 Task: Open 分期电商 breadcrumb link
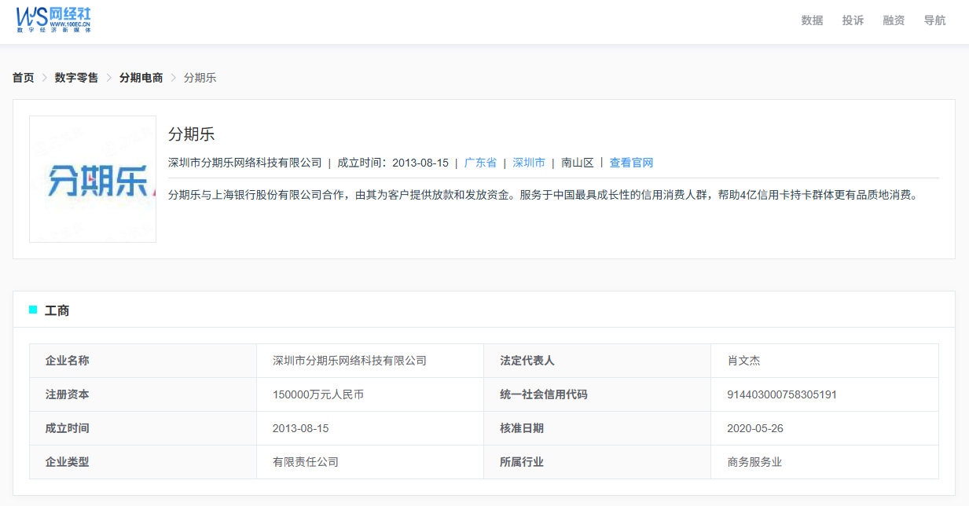(x=141, y=78)
